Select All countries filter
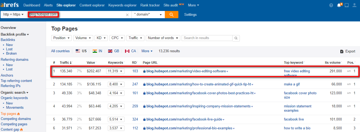This screenshot has width=360, height=132. (x=60, y=51)
